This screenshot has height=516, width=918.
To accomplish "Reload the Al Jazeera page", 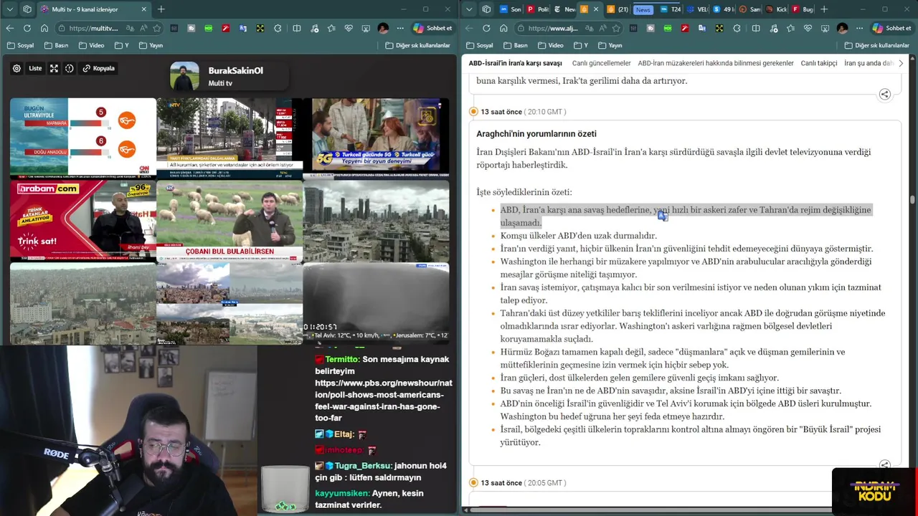I will (x=486, y=28).
